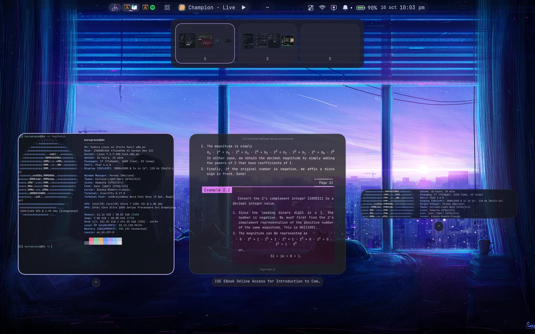
Task: Switch to workspace 2 thumbnail
Action: (x=267, y=43)
